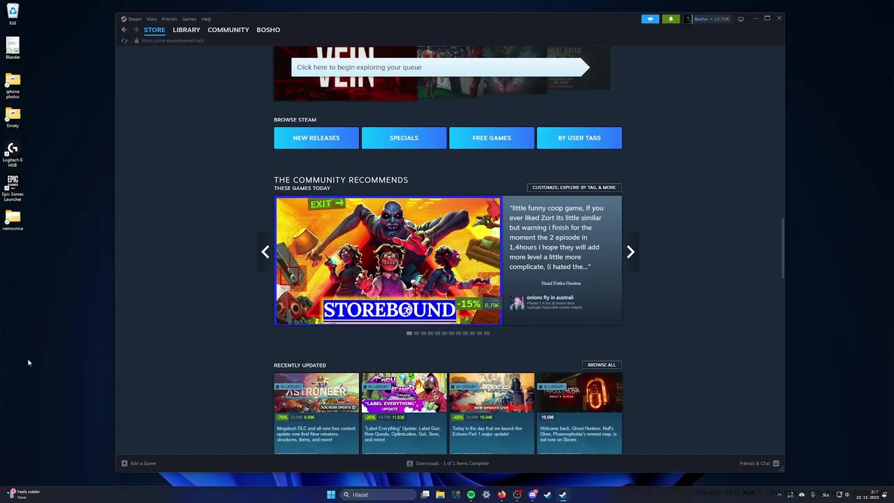Expand the Bosho account dropdown
This screenshot has width=894, height=503.
click(712, 19)
